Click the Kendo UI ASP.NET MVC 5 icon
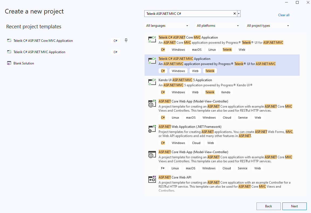Screen dimensions: 311x213 (152, 82)
